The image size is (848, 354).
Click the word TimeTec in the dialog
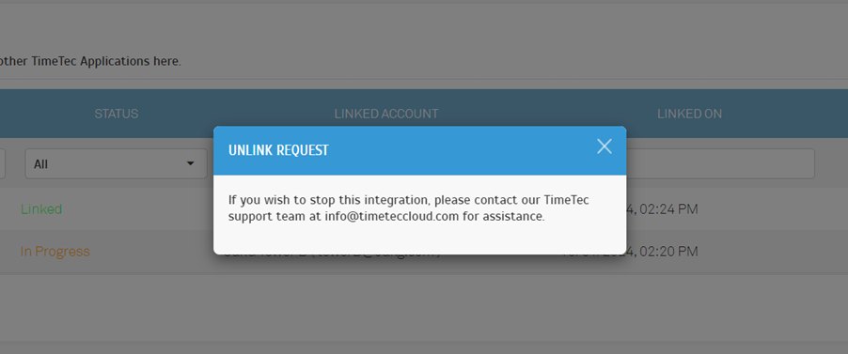[566, 200]
